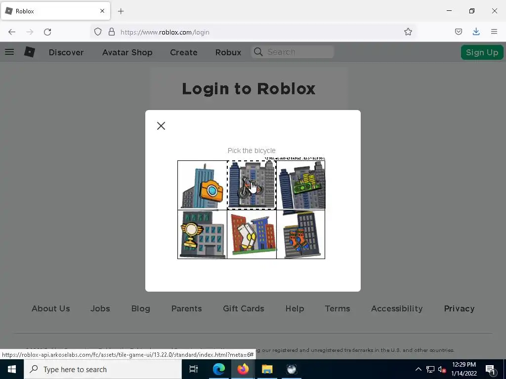Open the tracking protection shield icon
This screenshot has height=379, width=506.
[98, 32]
